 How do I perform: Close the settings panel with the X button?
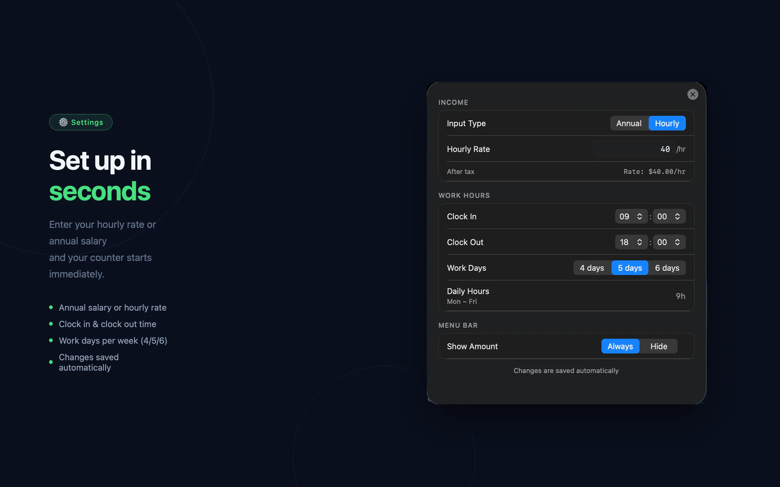692,94
